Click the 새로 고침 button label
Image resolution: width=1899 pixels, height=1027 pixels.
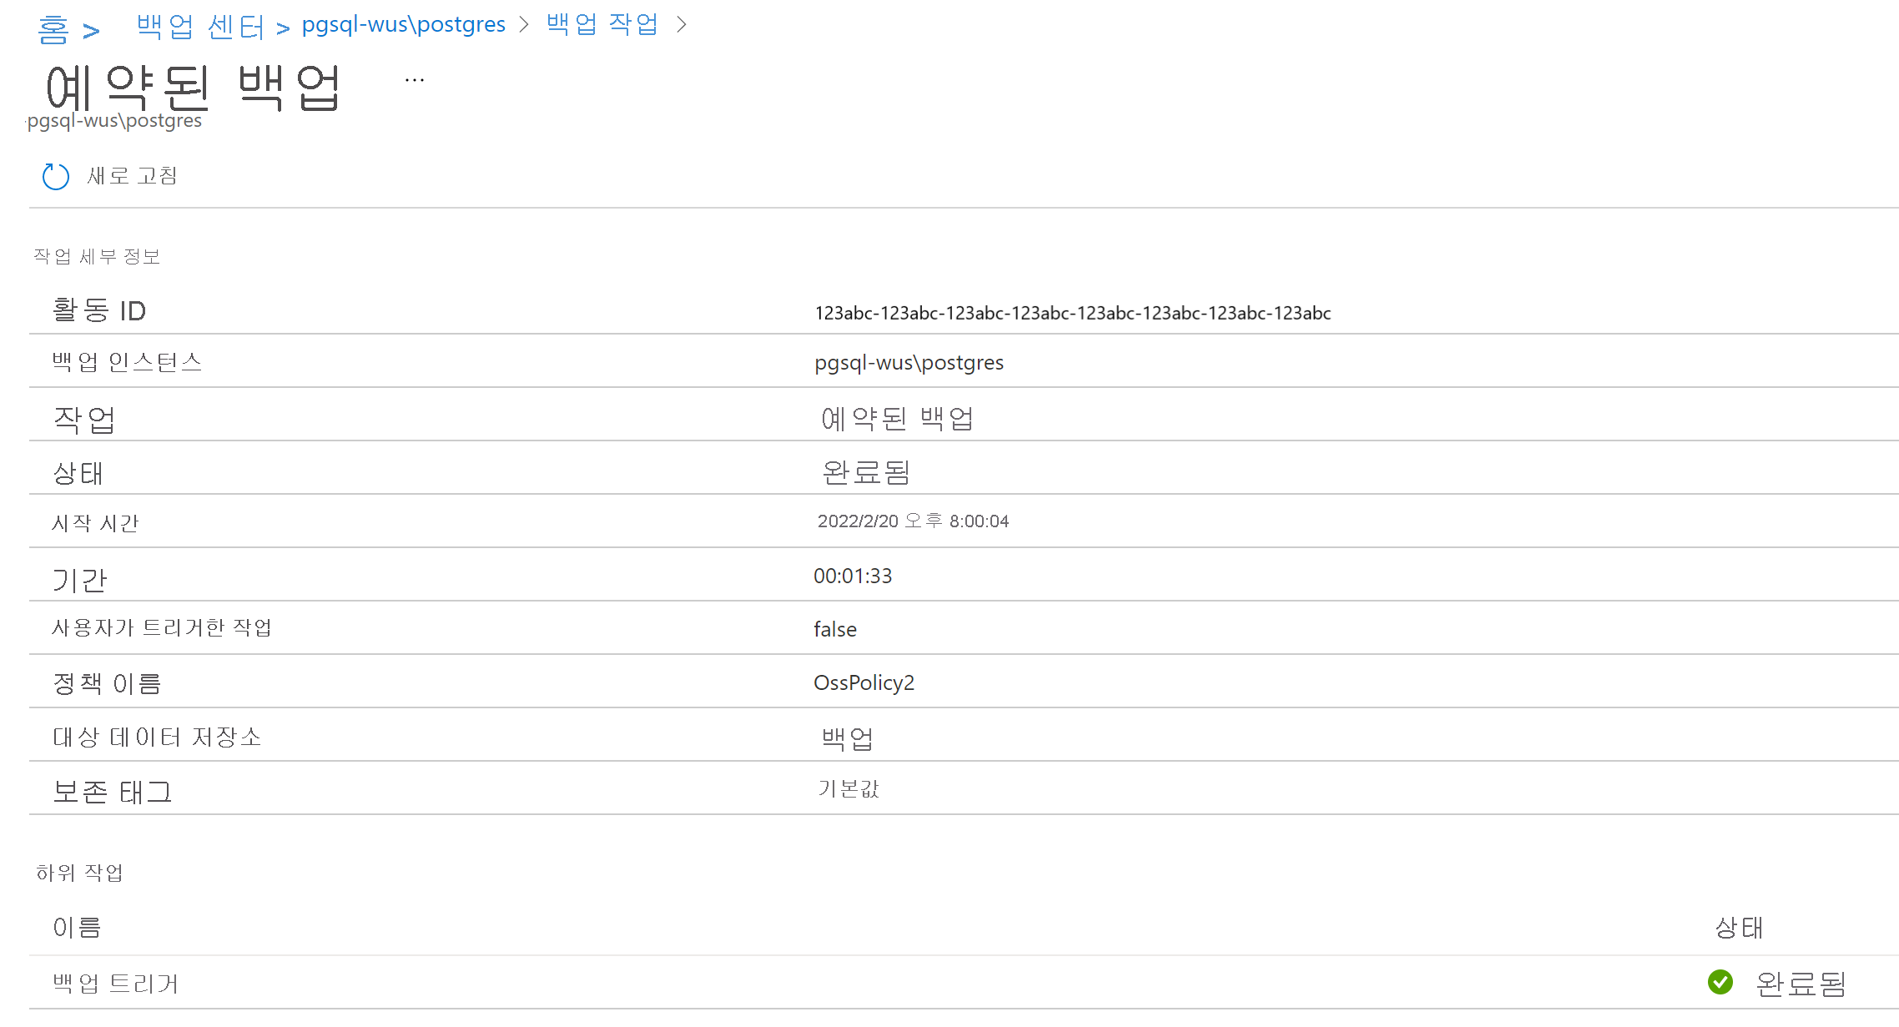pyautogui.click(x=132, y=175)
